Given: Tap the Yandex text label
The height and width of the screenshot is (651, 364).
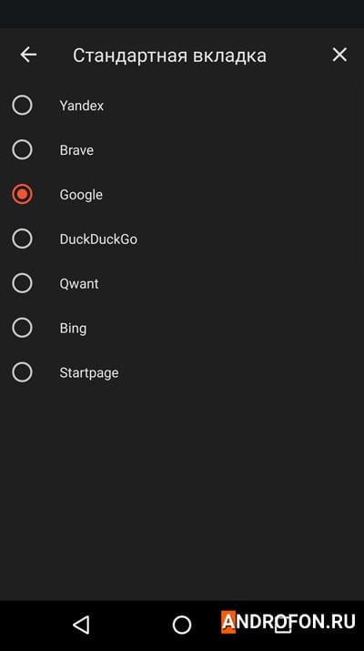Looking at the screenshot, I should click(x=81, y=106).
